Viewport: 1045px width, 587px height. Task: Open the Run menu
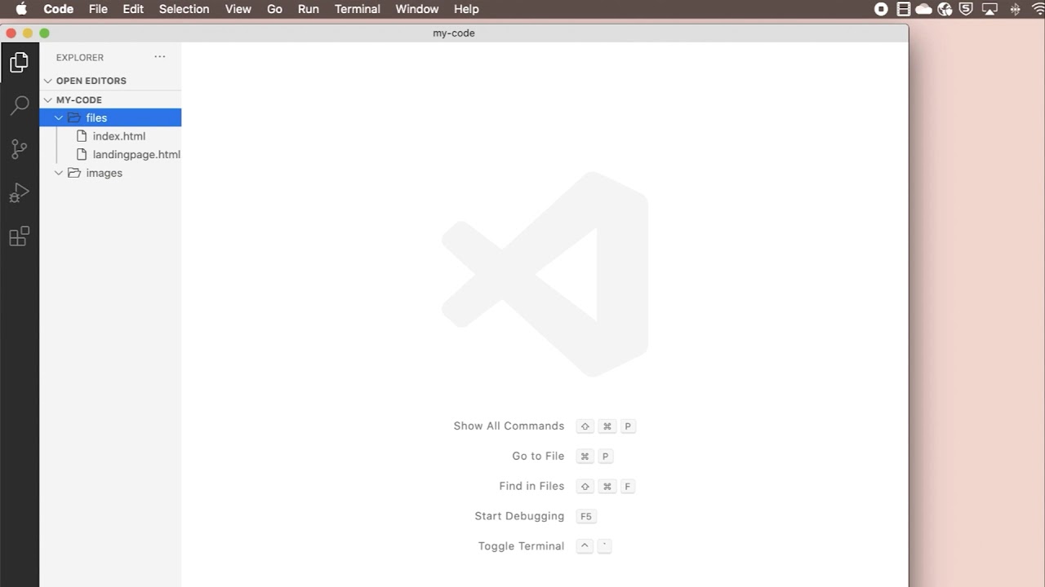[x=309, y=9]
